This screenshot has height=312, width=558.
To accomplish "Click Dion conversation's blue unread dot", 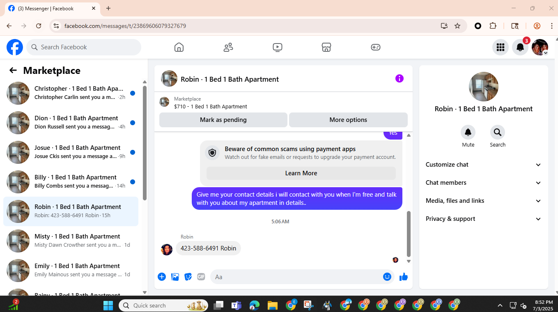I will [x=133, y=123].
